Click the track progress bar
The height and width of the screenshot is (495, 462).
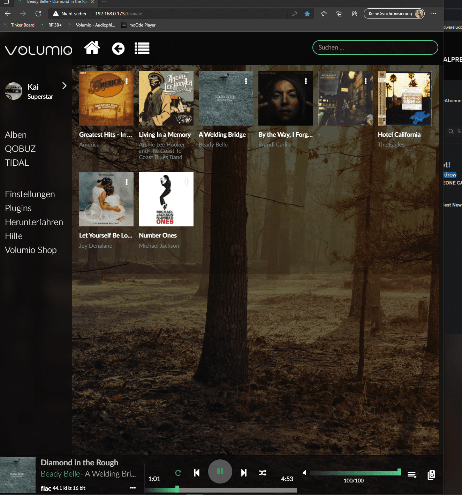point(220,490)
